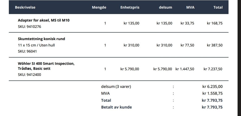Click unit price kr 5.790,00
The width and height of the screenshot is (241, 116).
coord(130,69)
